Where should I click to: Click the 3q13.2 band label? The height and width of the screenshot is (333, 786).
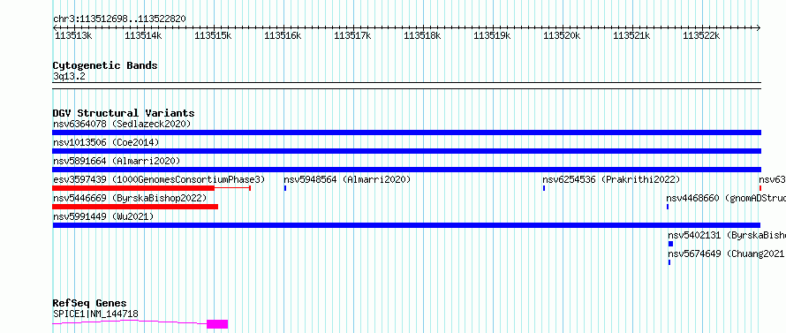pos(69,76)
